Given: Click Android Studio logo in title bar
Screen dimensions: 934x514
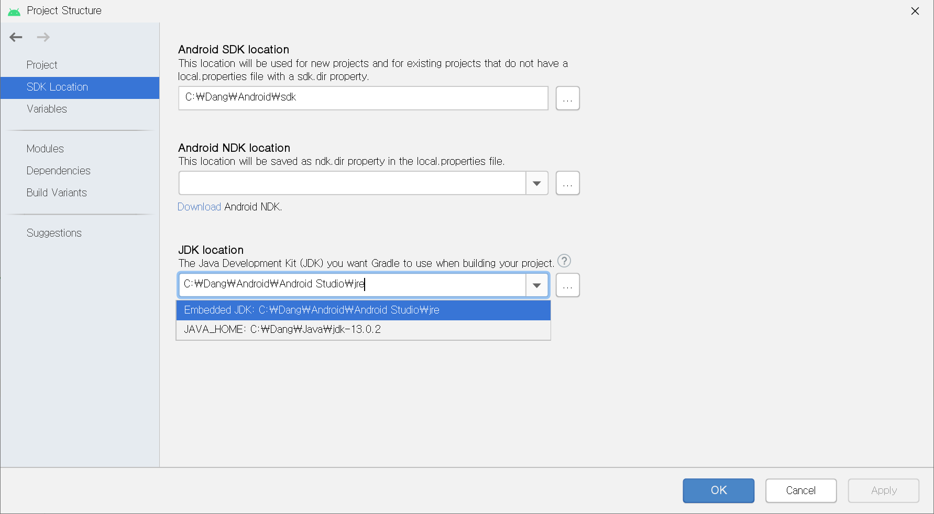Looking at the screenshot, I should (14, 11).
